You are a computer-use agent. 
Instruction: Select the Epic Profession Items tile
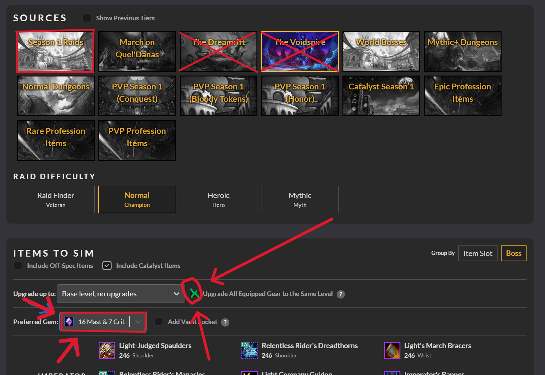[x=463, y=96]
